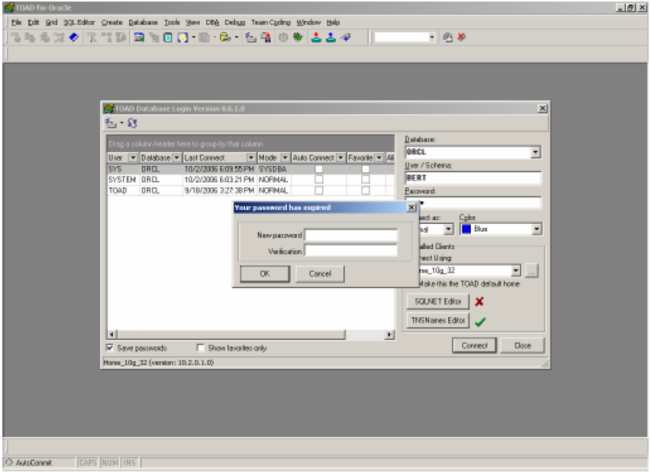Screen dimensions: 651x473
Task: Click the blue-framed page icon on main toolbar
Action: [x=168, y=38]
